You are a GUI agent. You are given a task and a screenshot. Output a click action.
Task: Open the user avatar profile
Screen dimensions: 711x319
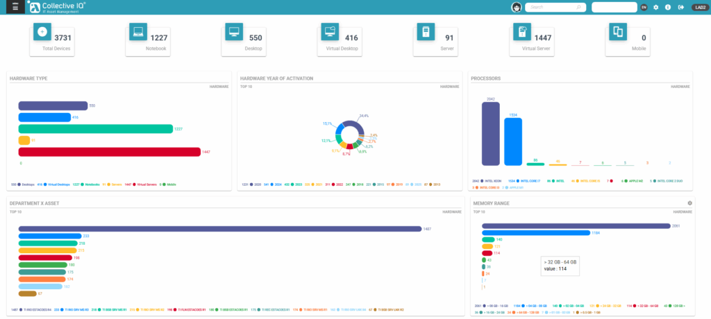click(517, 7)
